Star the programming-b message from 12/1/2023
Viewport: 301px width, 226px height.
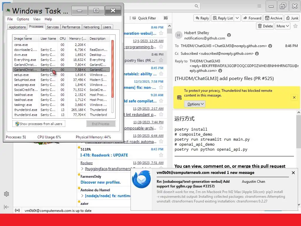point(161,47)
